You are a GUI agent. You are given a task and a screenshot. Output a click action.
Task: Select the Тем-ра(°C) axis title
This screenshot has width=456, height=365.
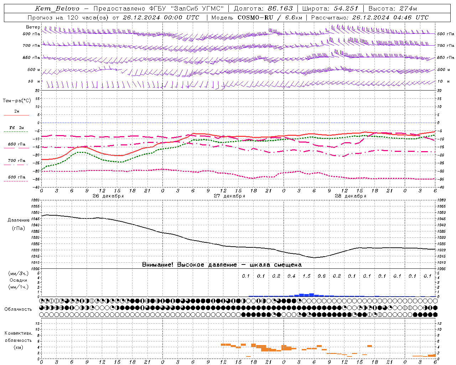17,101
